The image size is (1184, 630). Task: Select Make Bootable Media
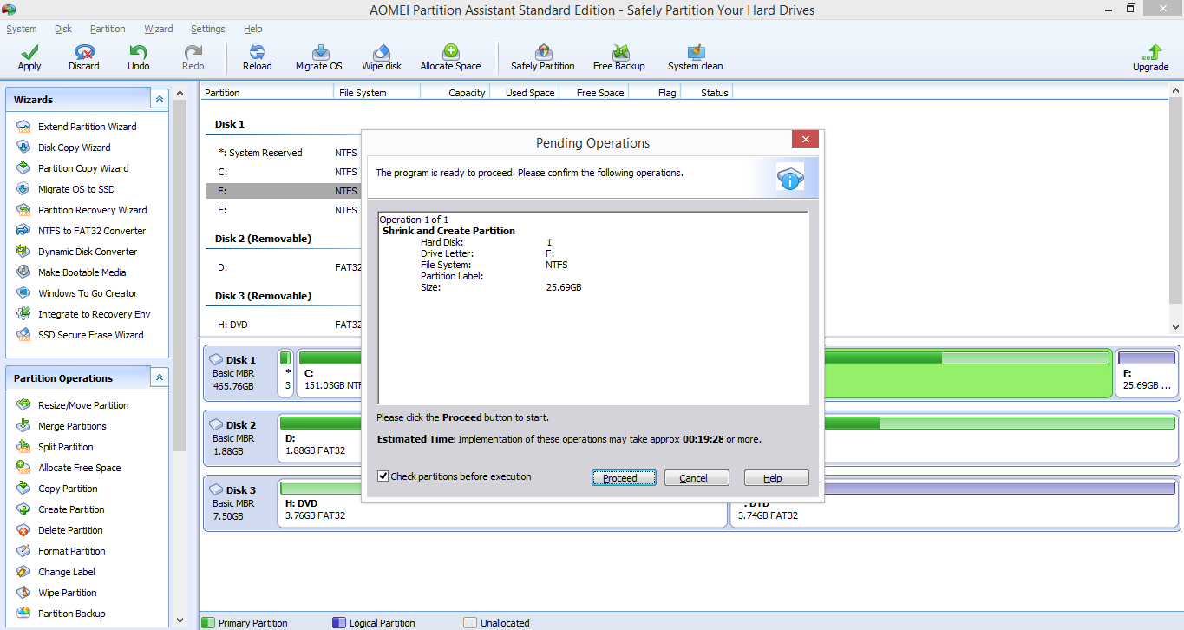click(x=82, y=272)
